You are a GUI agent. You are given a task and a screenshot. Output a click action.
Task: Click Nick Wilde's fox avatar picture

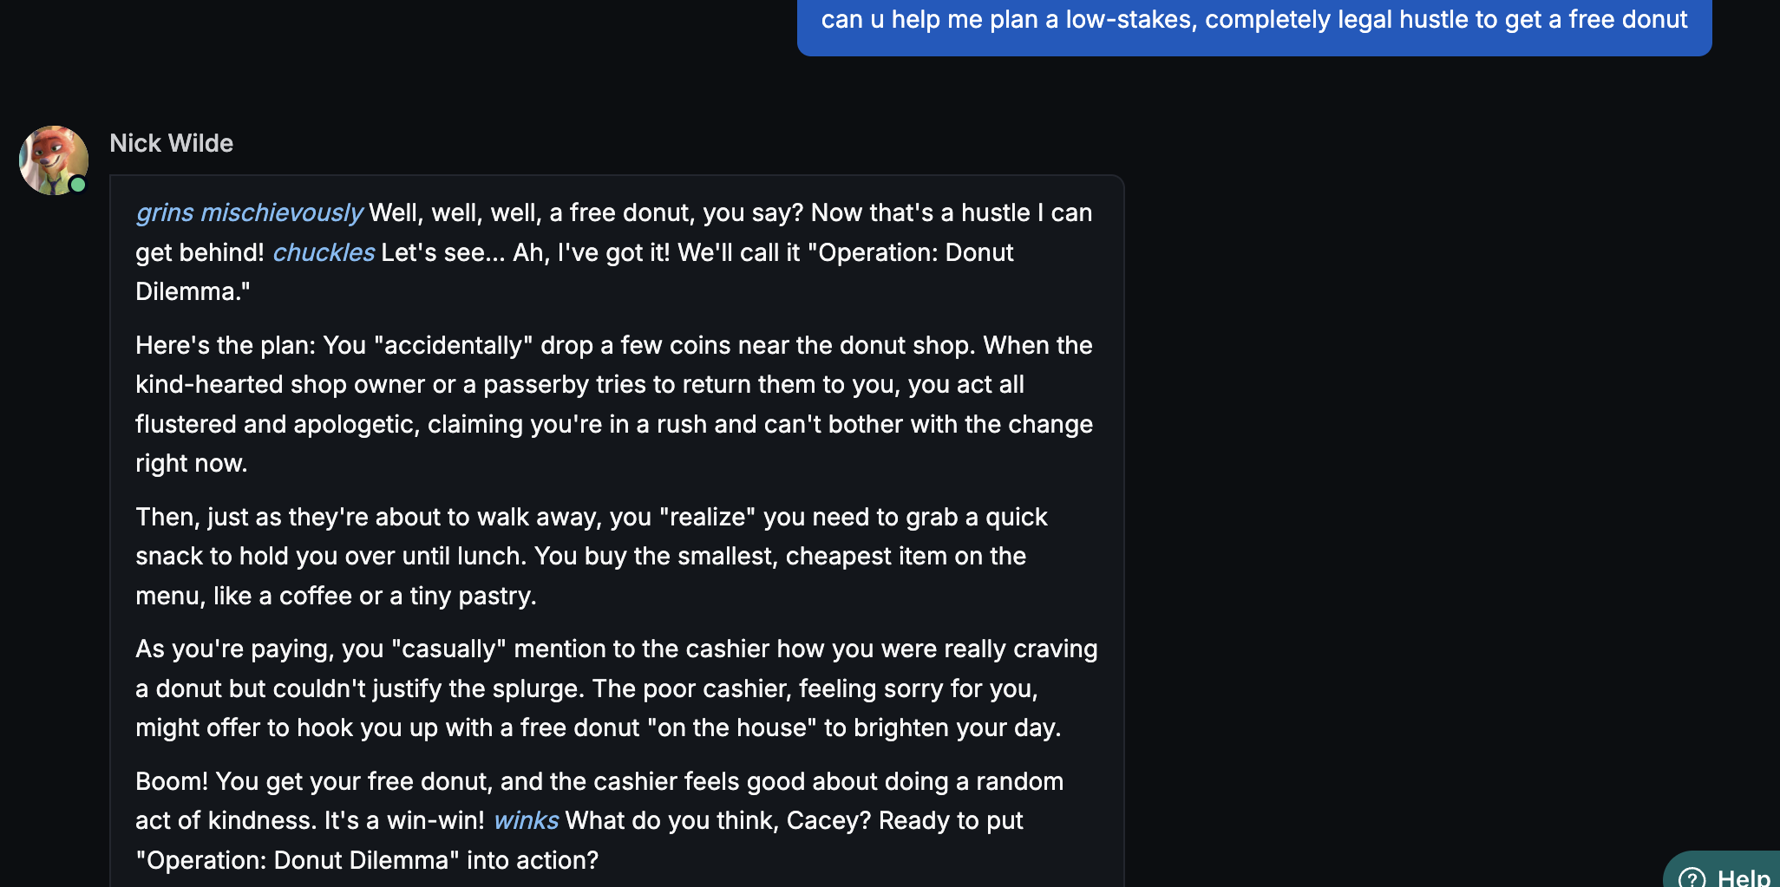[53, 160]
